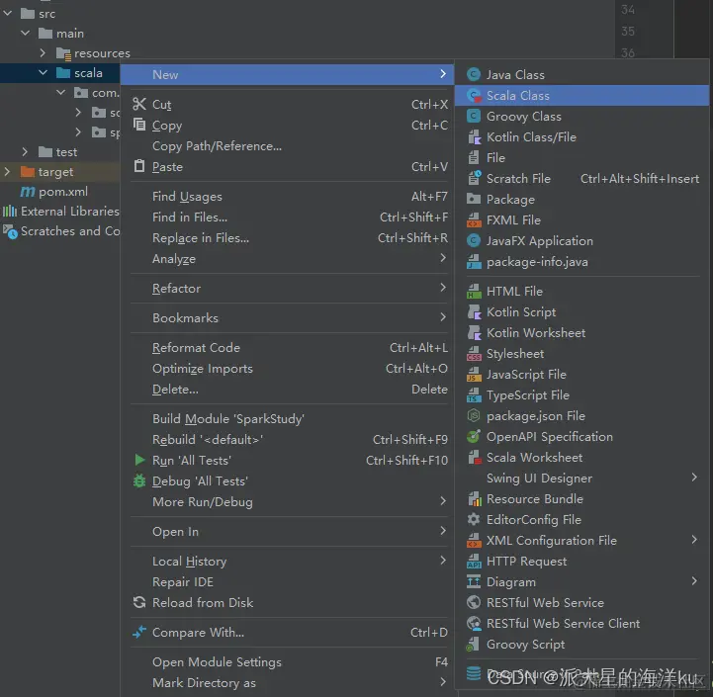Open the Swing UI Designer submenu arrow
Screen dimensions: 713x697
694,477
